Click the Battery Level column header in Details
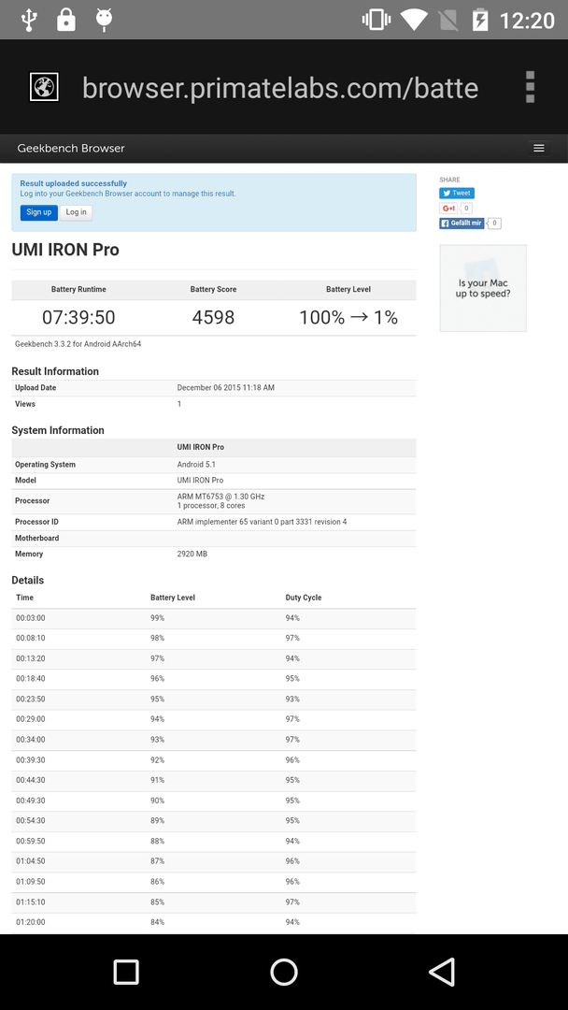The height and width of the screenshot is (1010, 568). pos(173,598)
